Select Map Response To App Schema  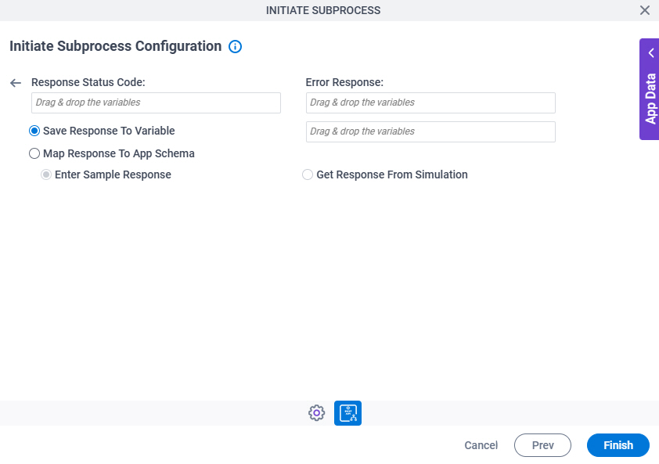point(34,153)
